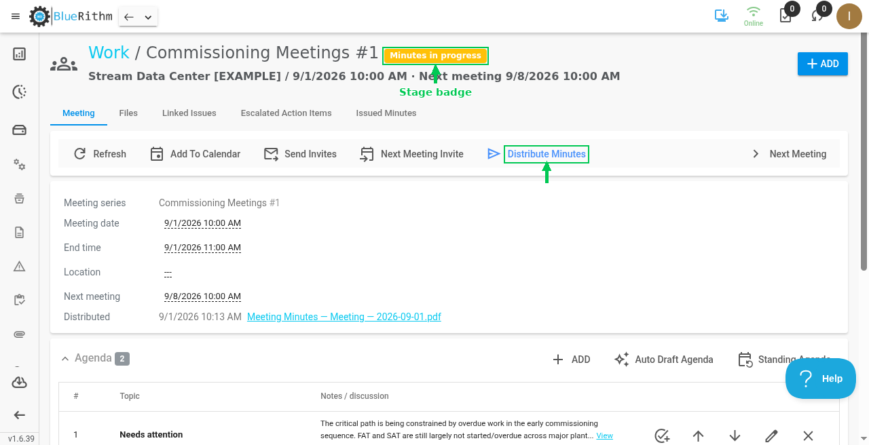Open the progress clock sidebar icon
Screen dimensions: 869x445
click(20, 92)
